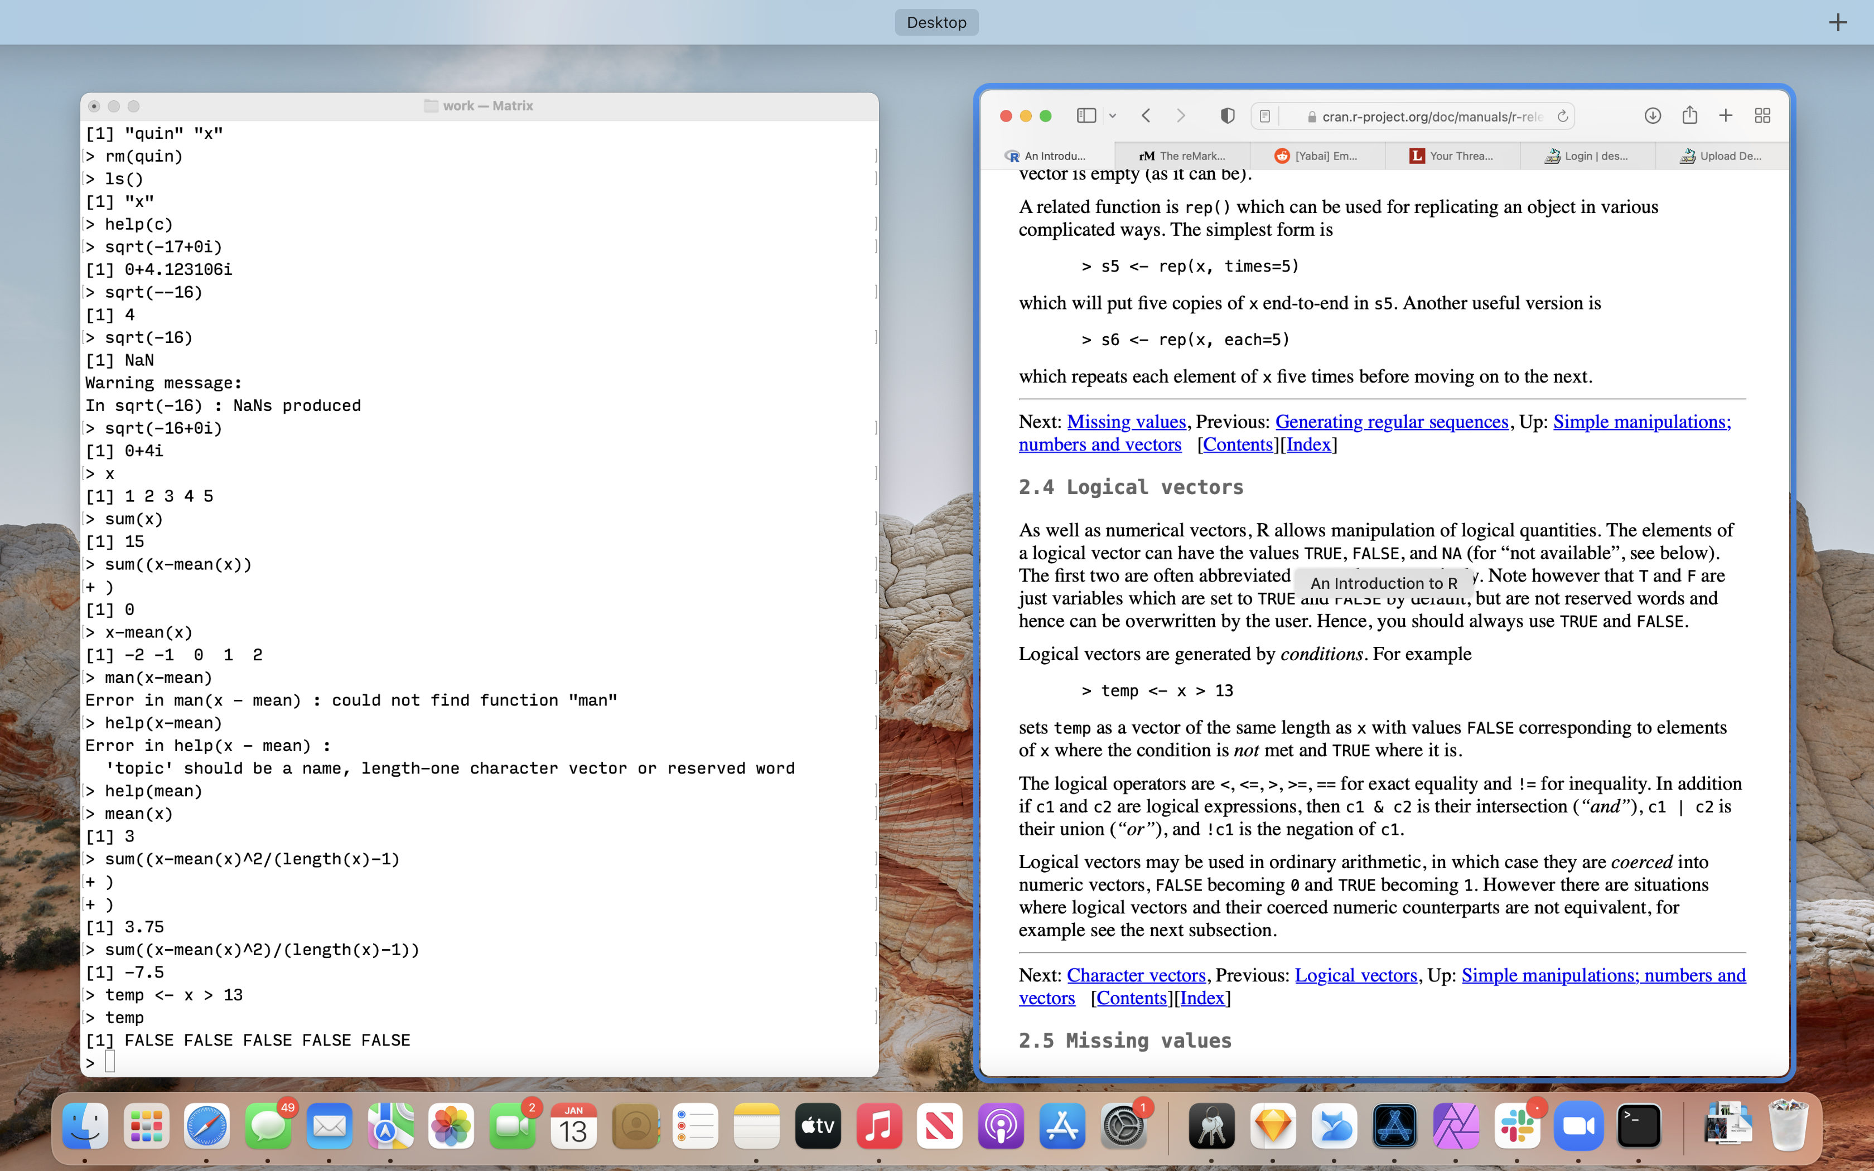Open Terminal from the dock
Screen dimensions: 1874x1171
tap(1639, 1126)
